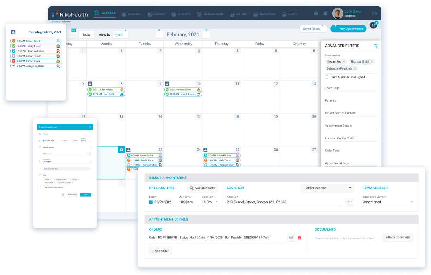Viewport: 431px width, 275px height.
Task: Preview the order with eye icon
Action: (x=291, y=237)
